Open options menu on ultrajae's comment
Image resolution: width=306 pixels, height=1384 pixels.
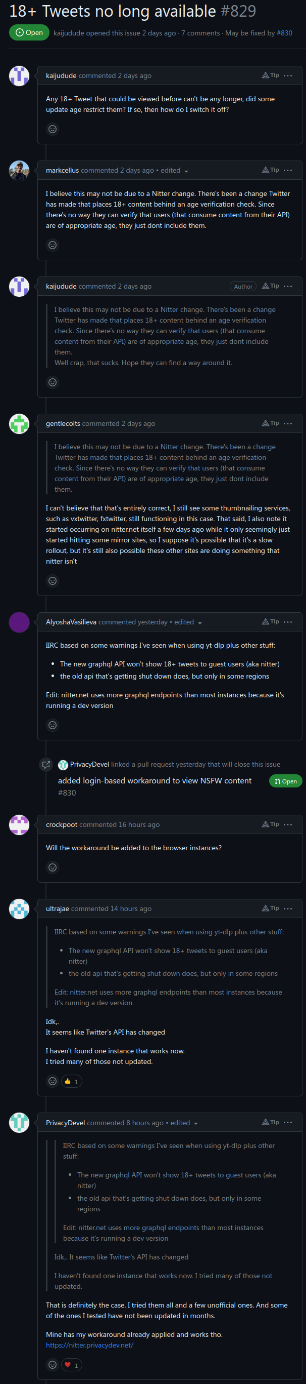pyautogui.click(x=288, y=908)
